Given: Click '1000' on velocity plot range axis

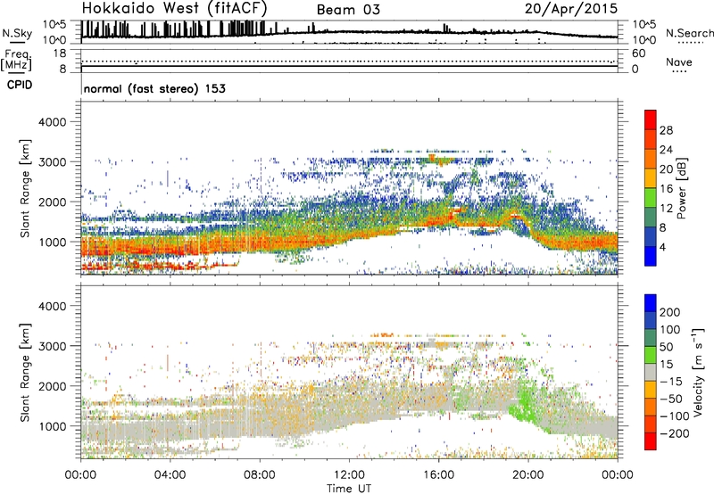Looking at the screenshot, I should (53, 426).
